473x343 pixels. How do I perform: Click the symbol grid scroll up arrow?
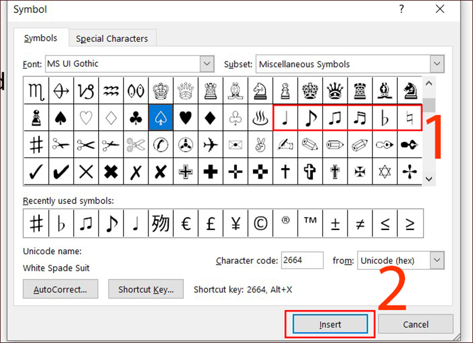(429, 83)
